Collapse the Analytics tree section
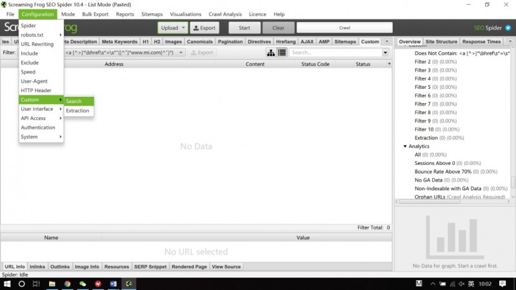The image size is (516, 290). coord(405,146)
